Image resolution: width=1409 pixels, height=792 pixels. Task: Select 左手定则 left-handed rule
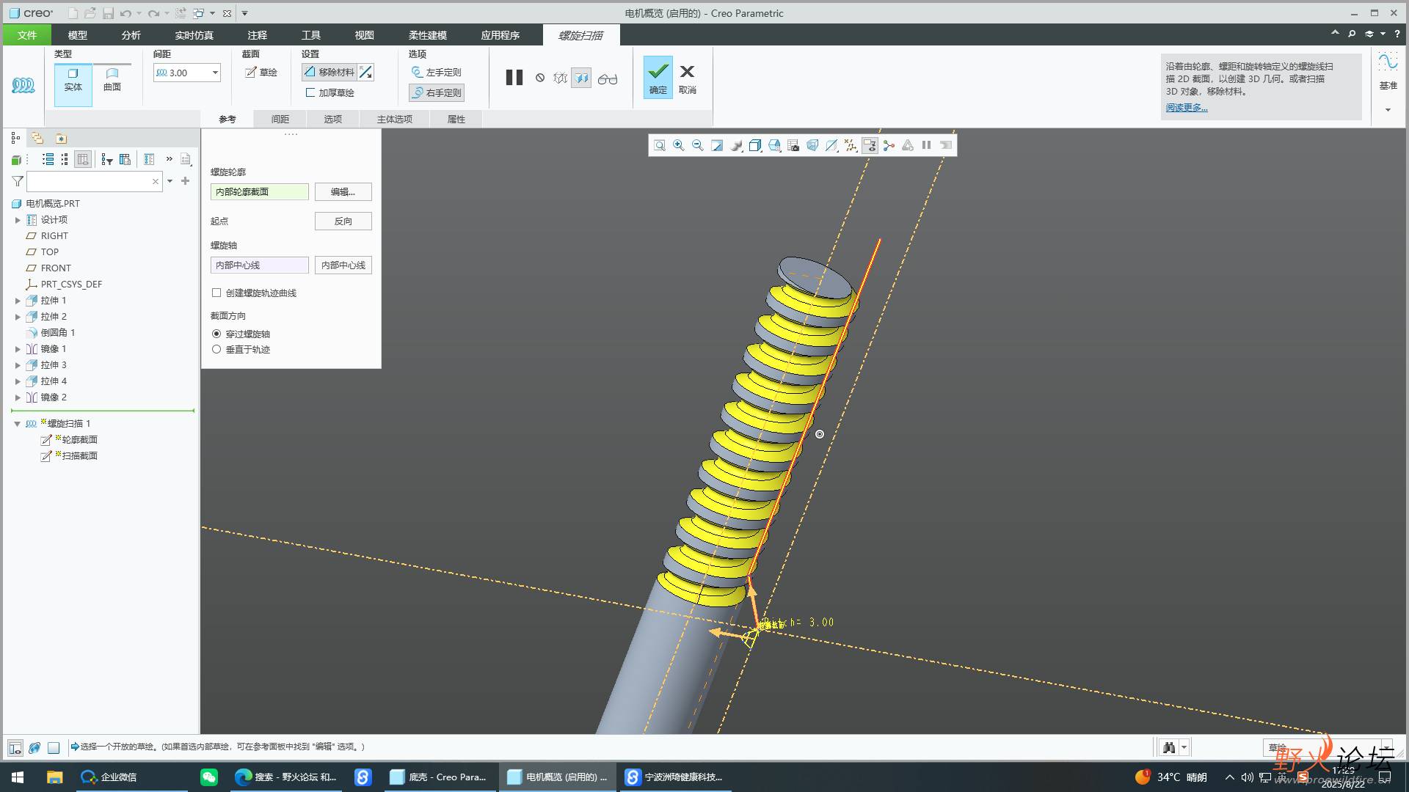tap(437, 72)
